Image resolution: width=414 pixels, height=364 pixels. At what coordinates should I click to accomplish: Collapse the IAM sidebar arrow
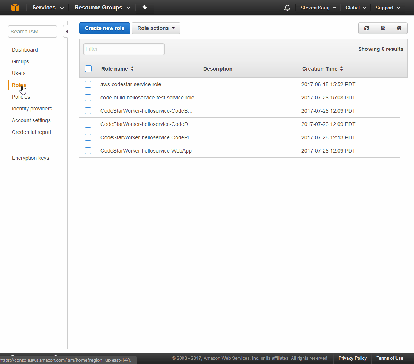(67, 32)
